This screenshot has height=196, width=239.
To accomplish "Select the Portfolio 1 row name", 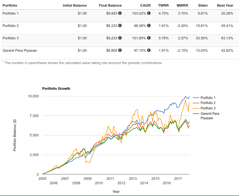I will [x=10, y=13].
